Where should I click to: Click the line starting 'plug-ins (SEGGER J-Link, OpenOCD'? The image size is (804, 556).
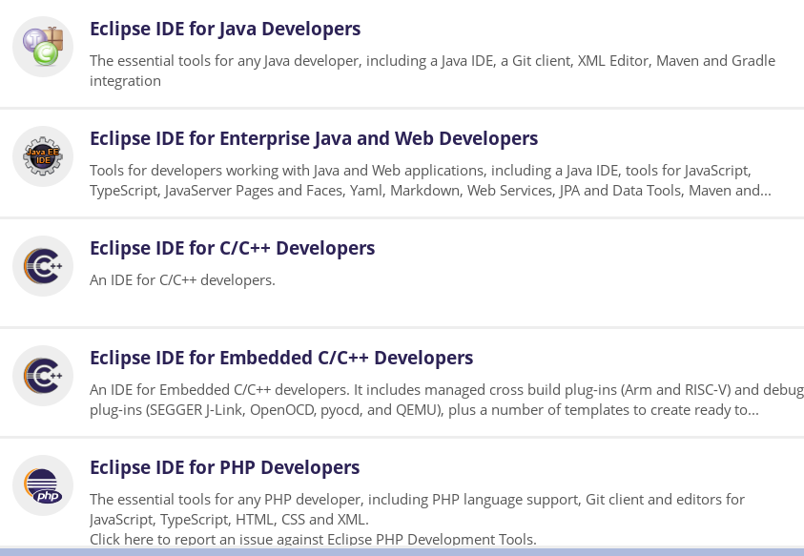point(424,410)
